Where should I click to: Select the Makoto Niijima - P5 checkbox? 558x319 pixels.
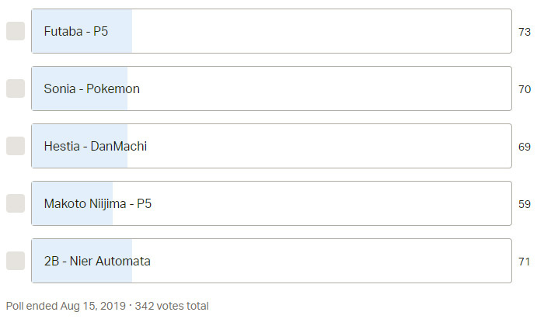click(x=16, y=203)
